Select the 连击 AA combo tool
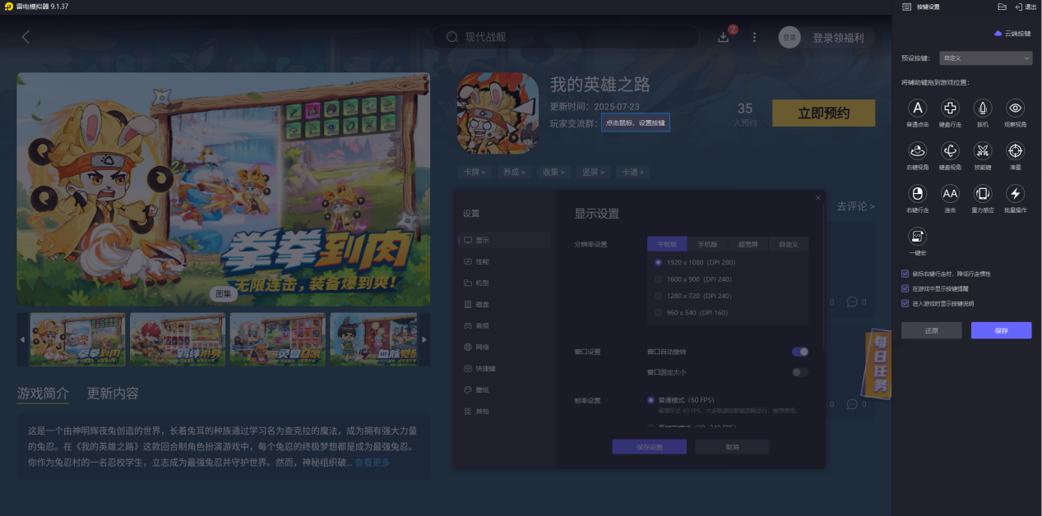The height and width of the screenshot is (516, 1042). [x=950, y=194]
